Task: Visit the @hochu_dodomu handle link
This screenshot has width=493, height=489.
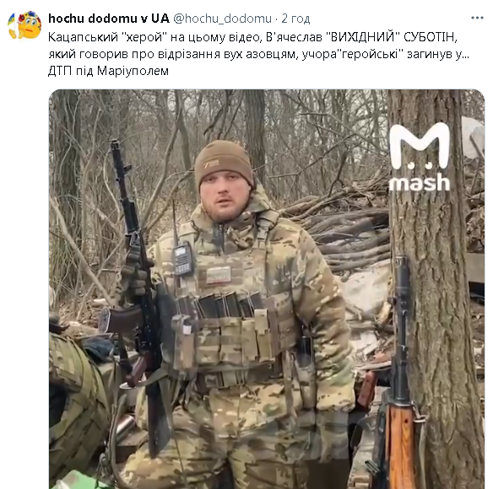Action: [222, 19]
